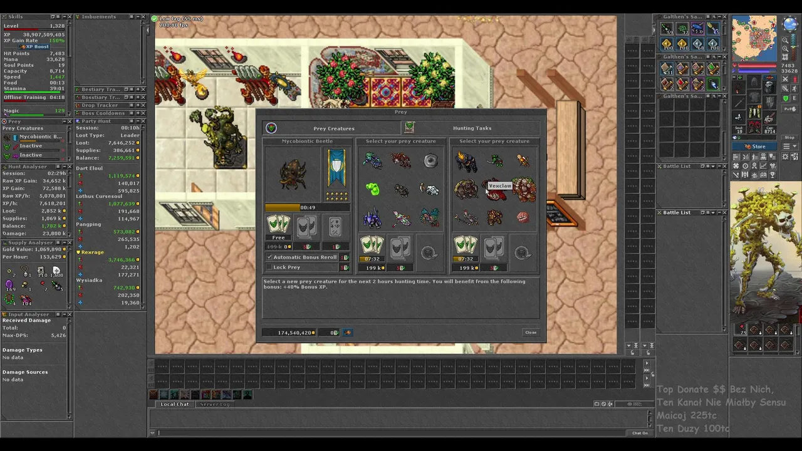Click the blue bonus banner icon
The image size is (802, 451).
(336, 168)
